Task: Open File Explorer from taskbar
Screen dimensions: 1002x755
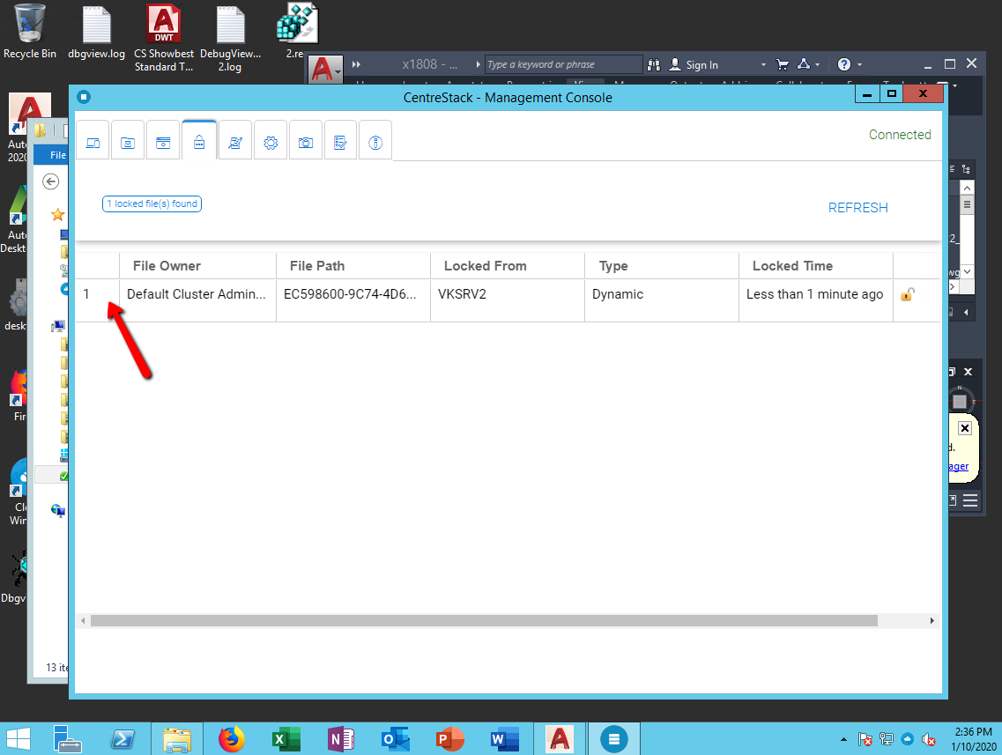Action: [x=177, y=739]
